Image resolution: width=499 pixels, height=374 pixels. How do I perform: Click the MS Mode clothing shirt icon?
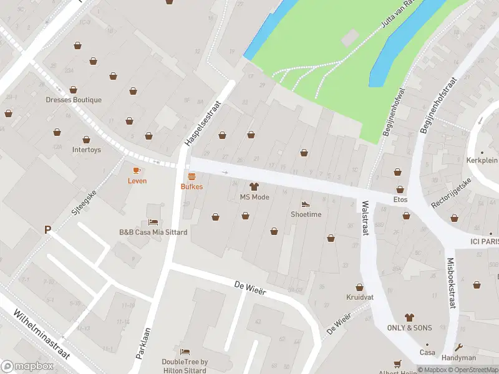point(254,186)
